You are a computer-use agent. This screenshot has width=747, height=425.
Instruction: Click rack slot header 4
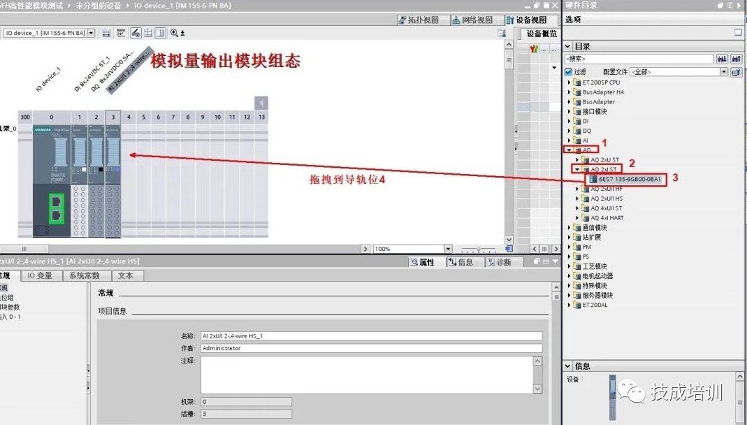tap(129, 117)
